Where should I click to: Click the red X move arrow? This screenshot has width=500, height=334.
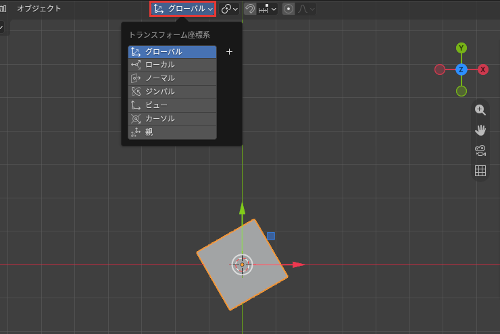click(299, 265)
